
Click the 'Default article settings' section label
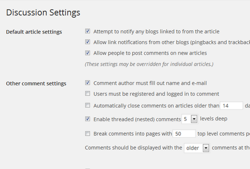(x=34, y=32)
